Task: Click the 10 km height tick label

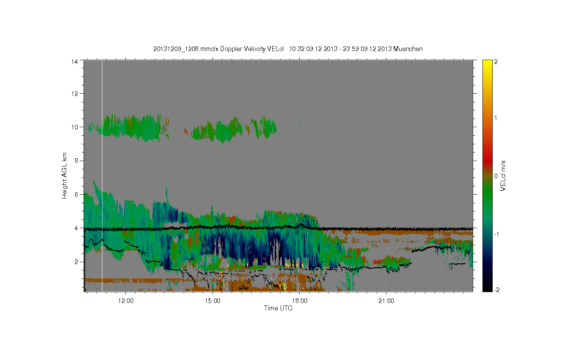Action: coord(74,127)
